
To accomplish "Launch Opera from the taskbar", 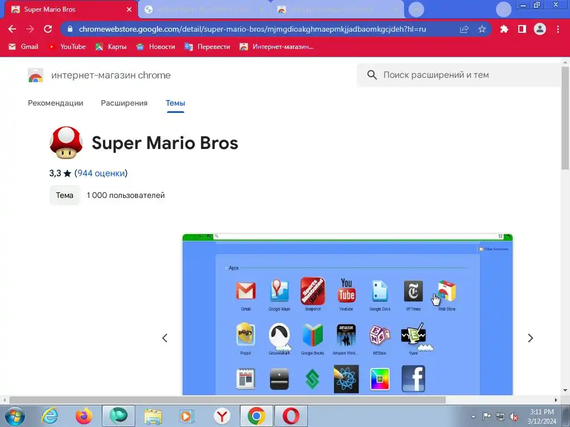I will 291,416.
